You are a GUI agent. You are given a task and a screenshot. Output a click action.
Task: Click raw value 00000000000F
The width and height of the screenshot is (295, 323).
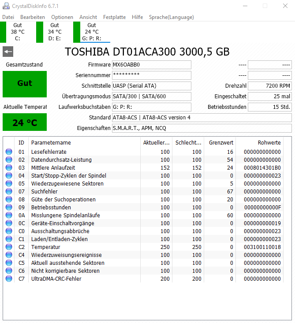(x=263, y=207)
